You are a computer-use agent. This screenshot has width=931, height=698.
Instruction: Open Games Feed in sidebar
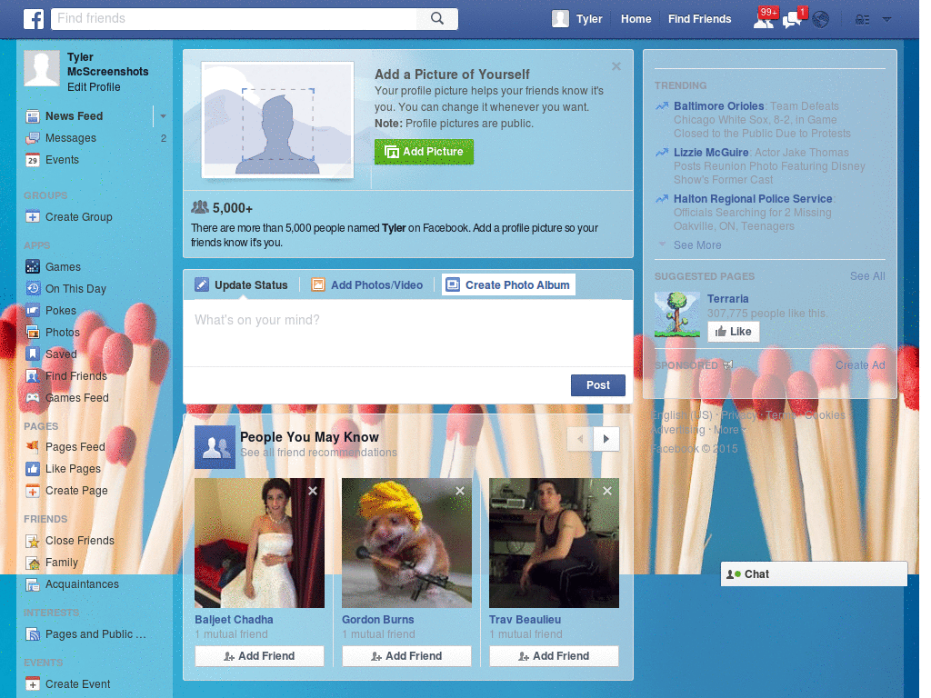tap(76, 398)
